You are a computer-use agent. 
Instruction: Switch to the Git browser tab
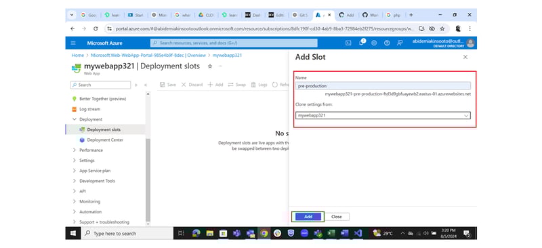click(x=300, y=15)
